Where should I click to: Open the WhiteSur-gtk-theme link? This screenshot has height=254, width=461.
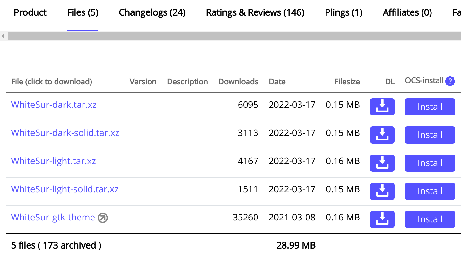click(x=53, y=217)
